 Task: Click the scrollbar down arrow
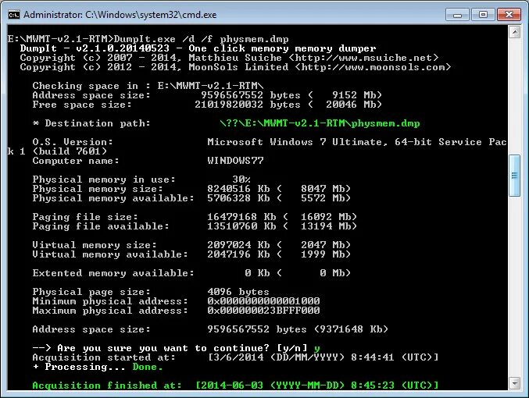514,383
